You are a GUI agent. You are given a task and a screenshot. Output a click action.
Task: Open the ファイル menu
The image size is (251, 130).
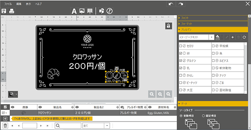(x=8, y=4)
